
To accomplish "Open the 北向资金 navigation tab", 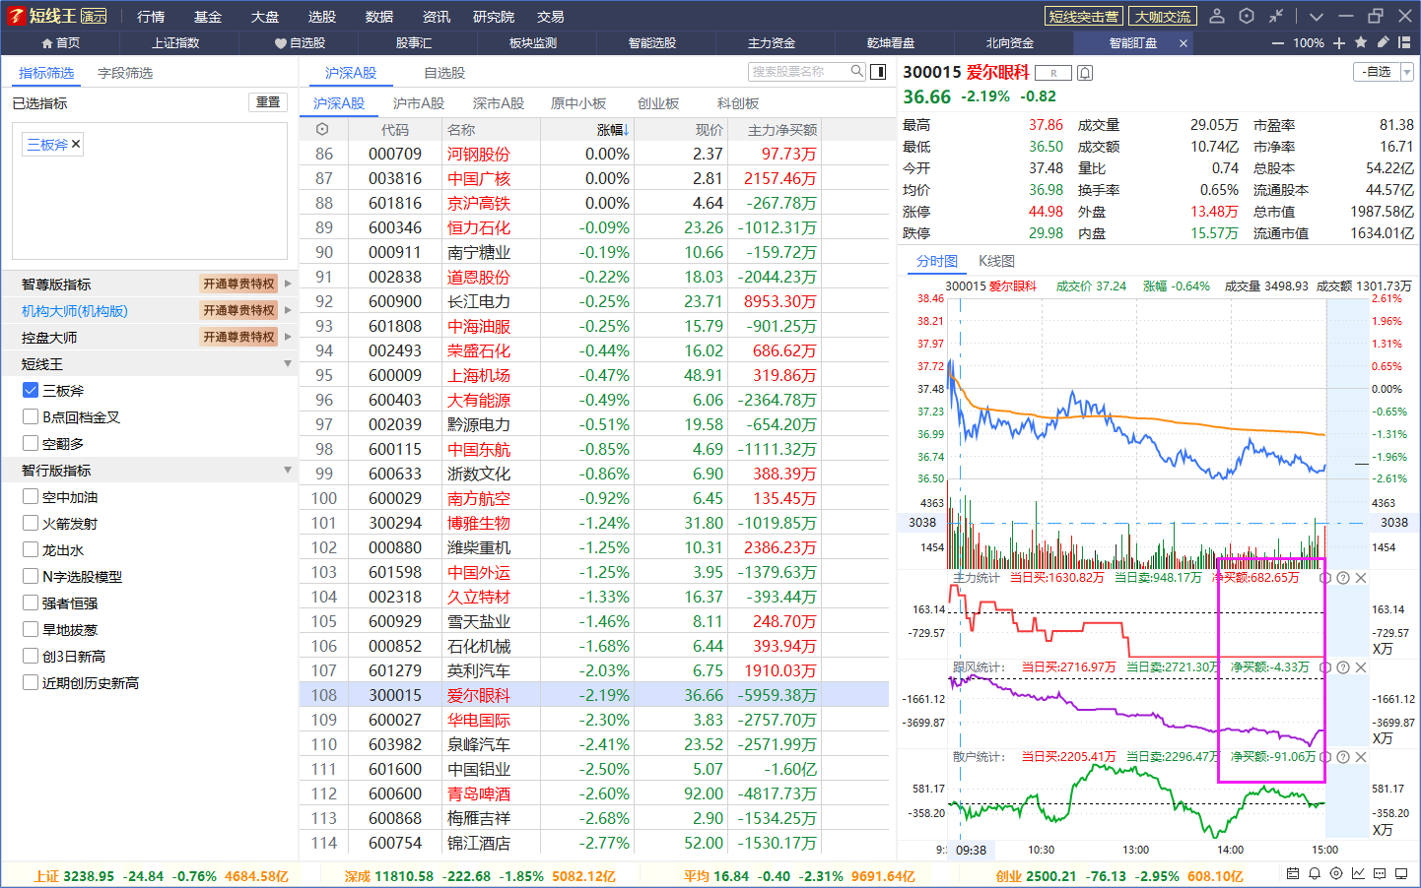I will pyautogui.click(x=1010, y=43).
